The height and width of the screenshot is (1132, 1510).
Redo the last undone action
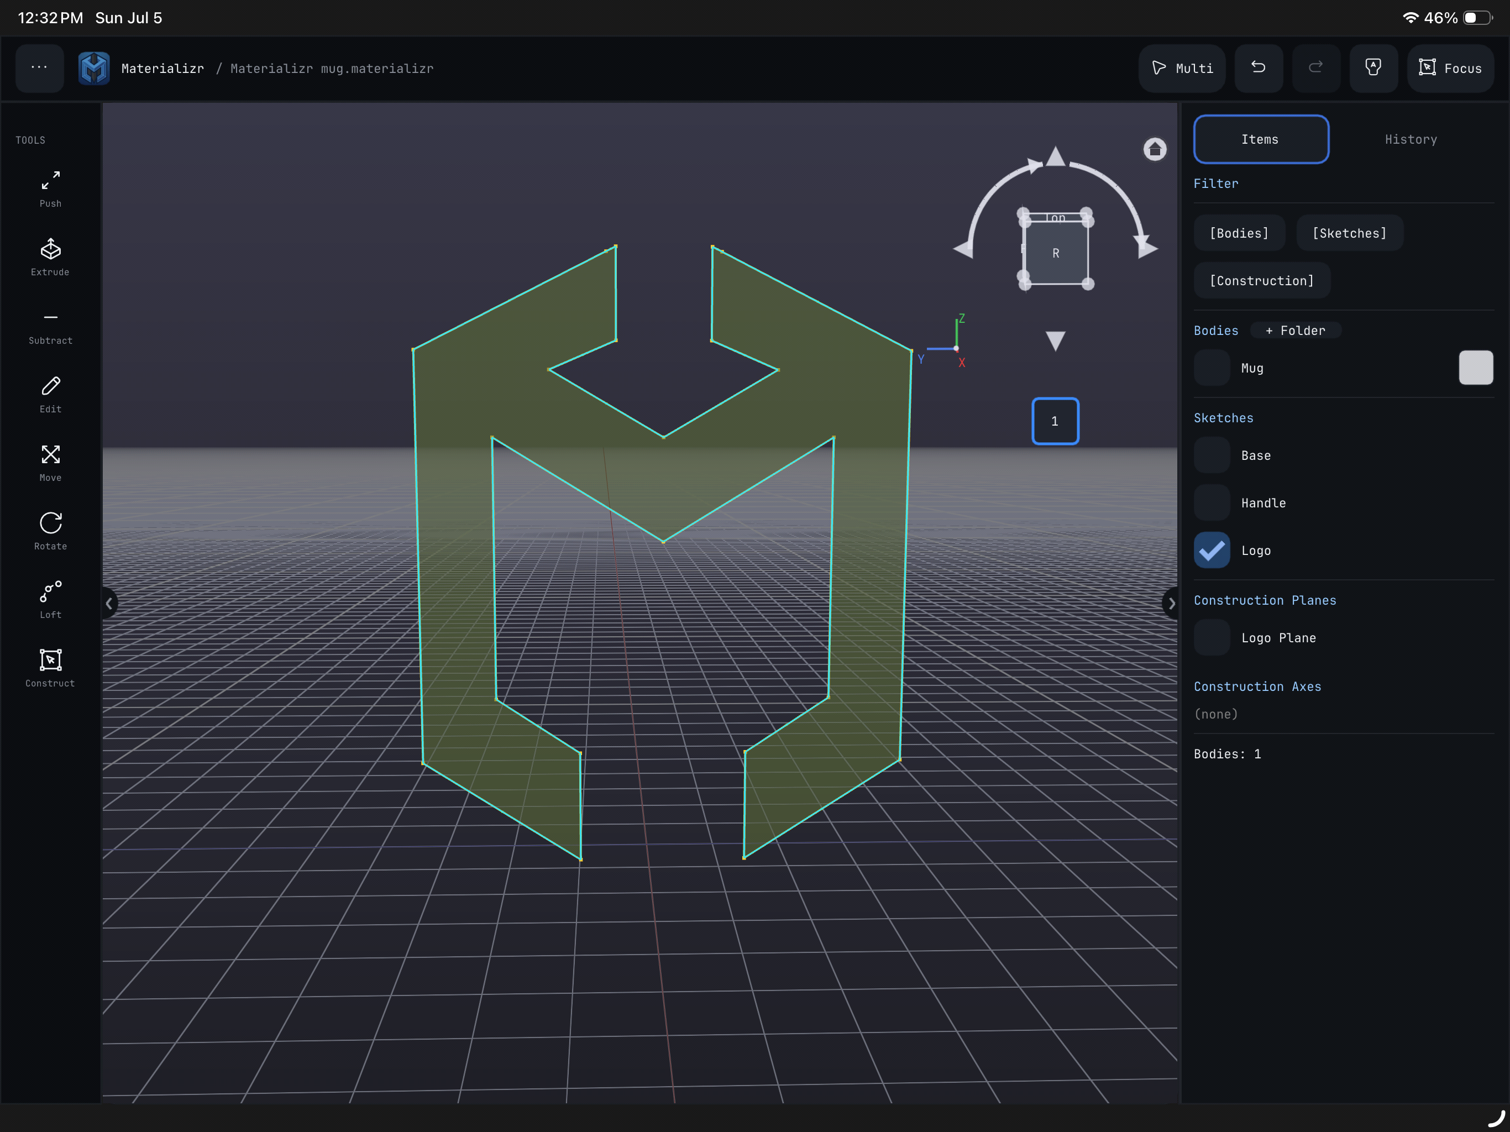[x=1315, y=67]
